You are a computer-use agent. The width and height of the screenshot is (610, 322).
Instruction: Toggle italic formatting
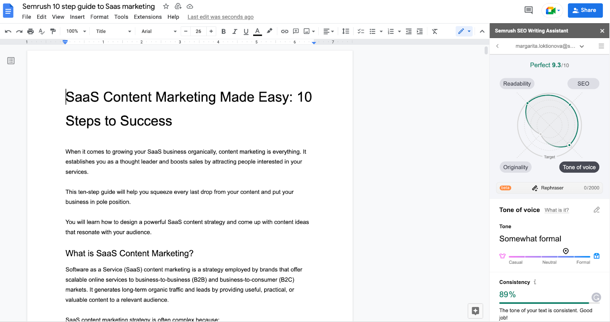[x=235, y=31]
